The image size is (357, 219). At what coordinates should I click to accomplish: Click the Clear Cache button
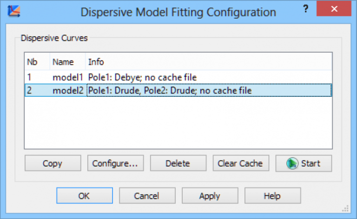pyautogui.click(x=240, y=163)
